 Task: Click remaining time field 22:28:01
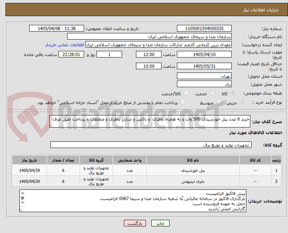tap(71, 54)
